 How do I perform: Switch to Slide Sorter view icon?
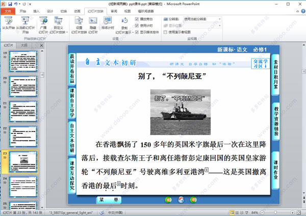click(x=237, y=212)
